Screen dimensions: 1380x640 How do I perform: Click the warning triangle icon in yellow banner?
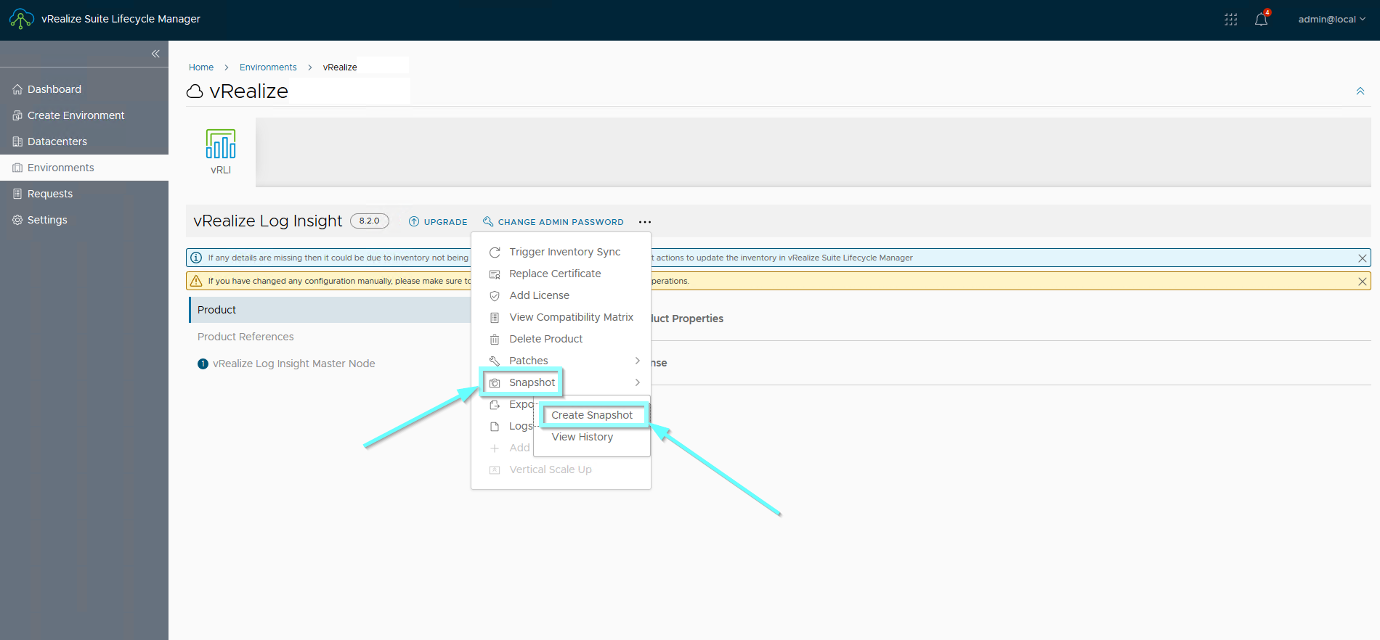[196, 281]
